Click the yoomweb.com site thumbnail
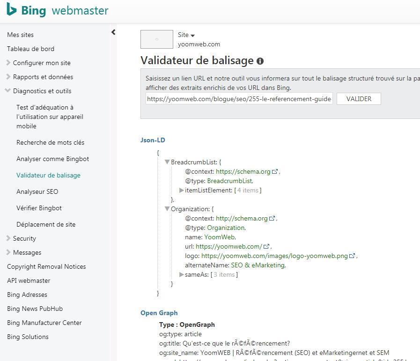Image resolution: width=420 pixels, height=361 pixels. (156, 39)
